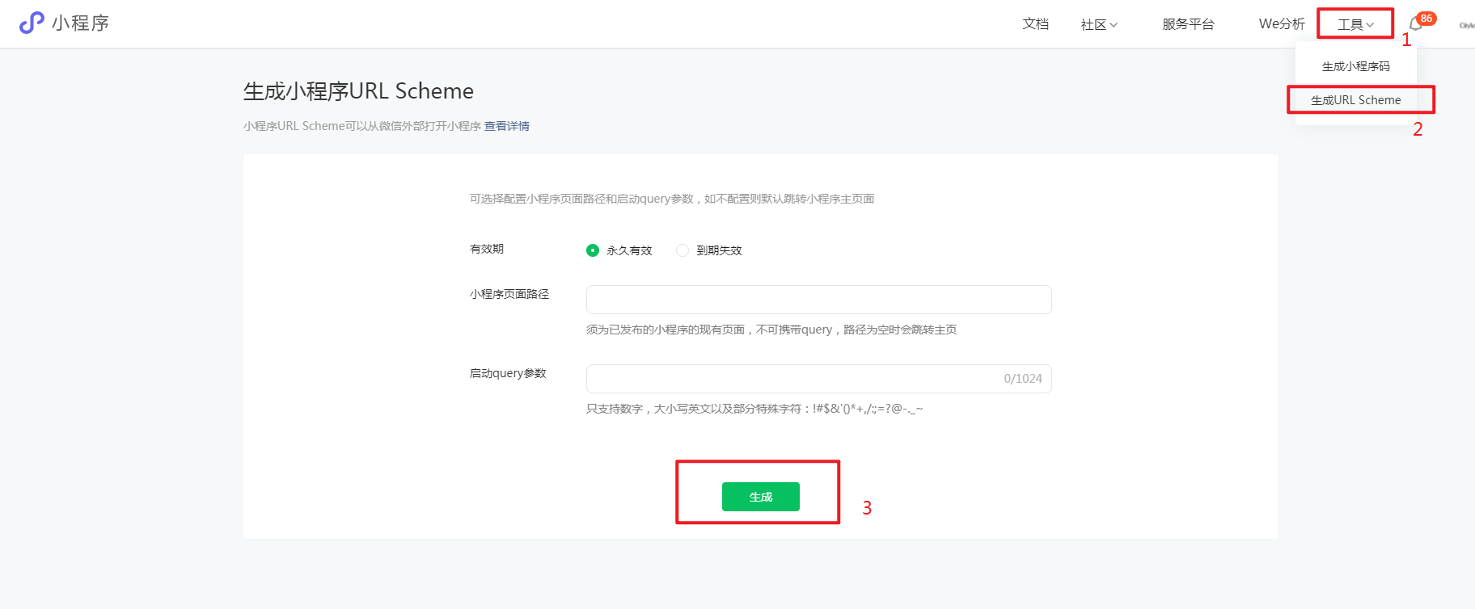The width and height of the screenshot is (1475, 609).
Task: Click the green 生成 button
Action: click(x=760, y=497)
